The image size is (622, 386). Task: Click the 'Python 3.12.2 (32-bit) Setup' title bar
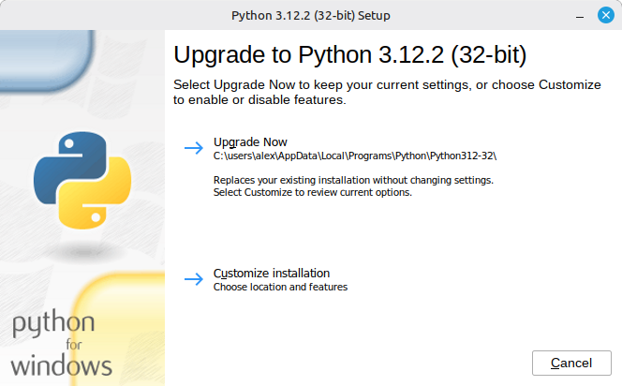(x=311, y=16)
